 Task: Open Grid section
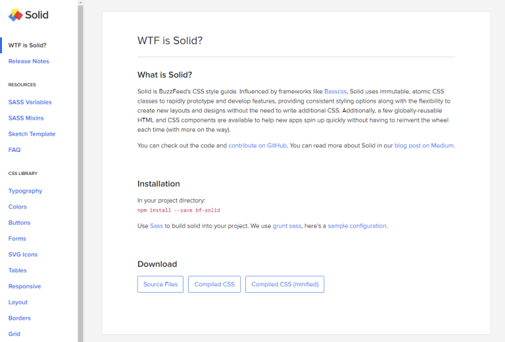14,334
